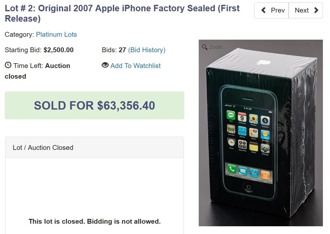Click the eye icon beside Add To Watchlist
Viewport: 330px width, 234px height.
coord(105,65)
